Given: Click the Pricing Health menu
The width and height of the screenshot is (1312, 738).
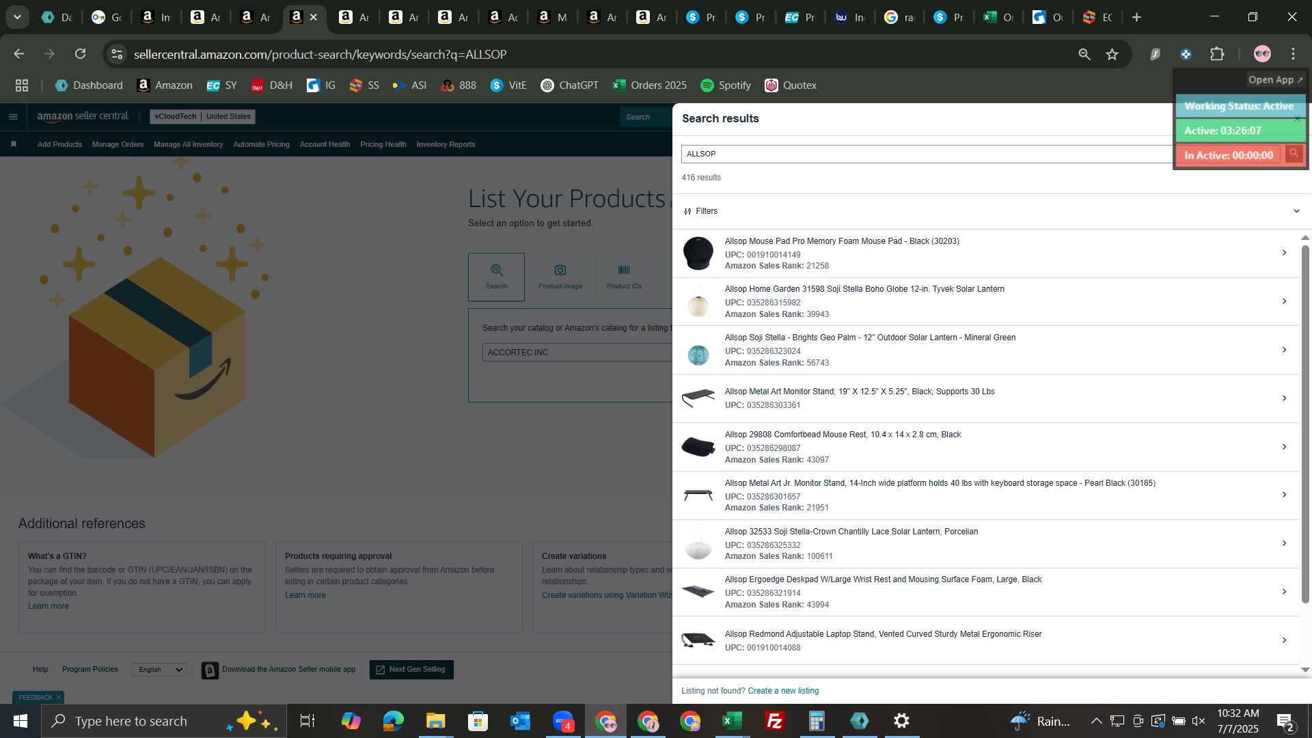Looking at the screenshot, I should [x=383, y=144].
